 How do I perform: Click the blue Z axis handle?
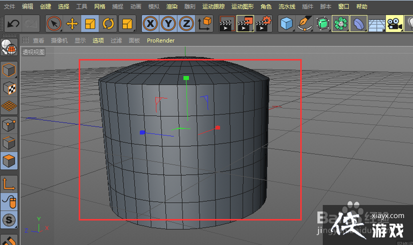(142, 132)
